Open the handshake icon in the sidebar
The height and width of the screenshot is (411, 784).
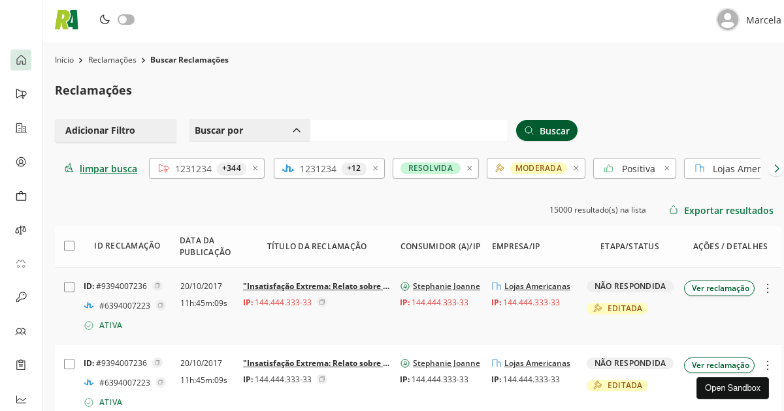click(21, 264)
